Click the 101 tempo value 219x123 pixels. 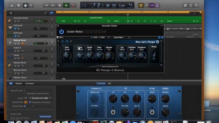114,5
